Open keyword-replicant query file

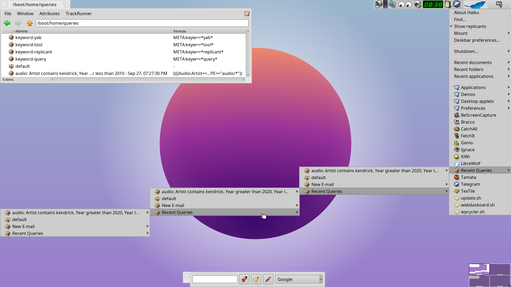point(34,52)
